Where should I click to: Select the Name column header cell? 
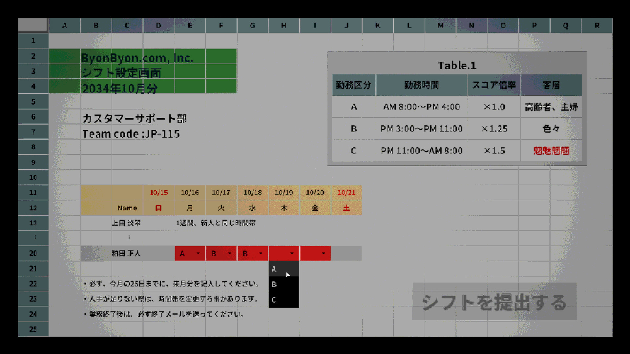click(127, 208)
